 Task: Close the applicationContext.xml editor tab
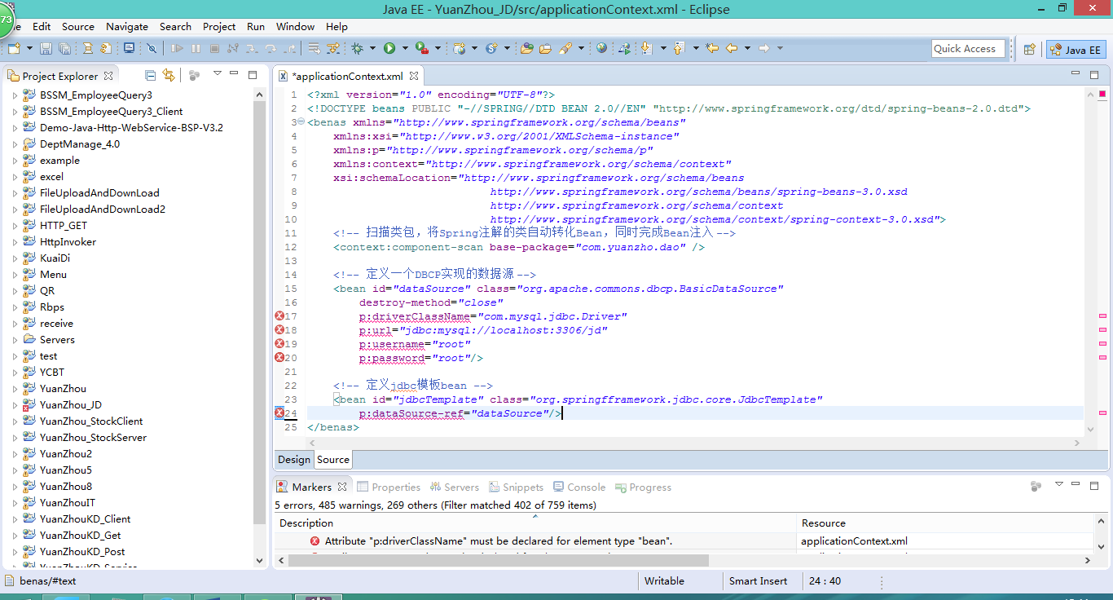tap(414, 76)
